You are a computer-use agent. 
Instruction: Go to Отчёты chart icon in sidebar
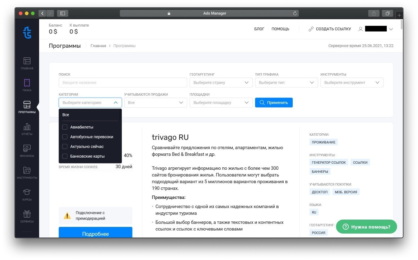(x=27, y=127)
